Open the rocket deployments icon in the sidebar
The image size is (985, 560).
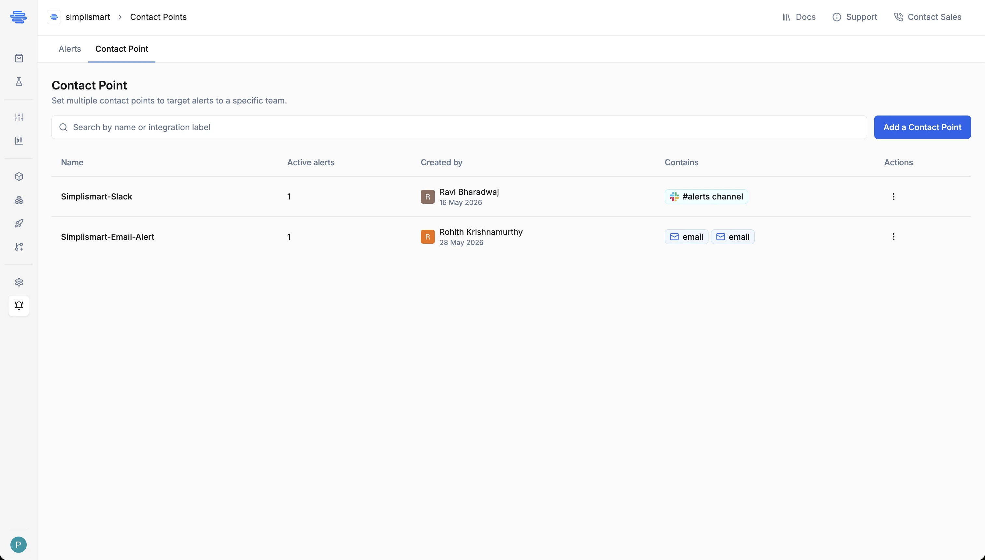tap(19, 224)
